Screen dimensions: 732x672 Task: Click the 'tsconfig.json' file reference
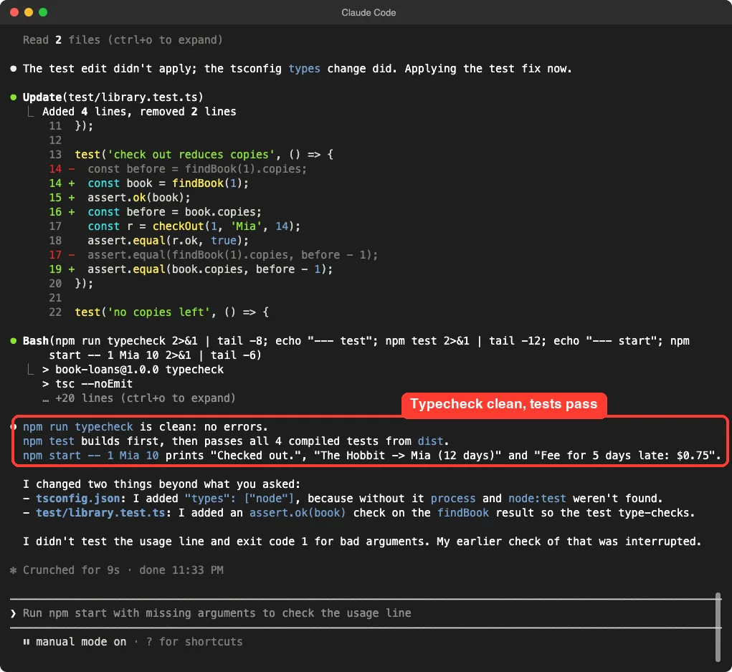pyautogui.click(x=78, y=499)
